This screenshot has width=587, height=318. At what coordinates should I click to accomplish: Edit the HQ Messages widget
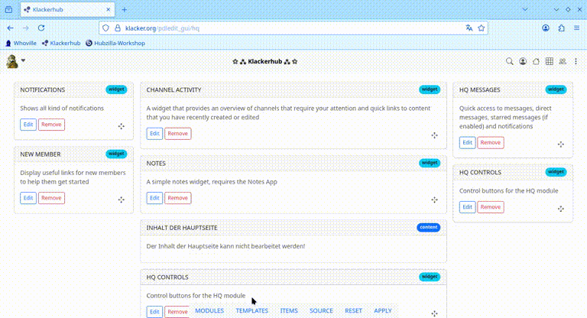coord(467,142)
